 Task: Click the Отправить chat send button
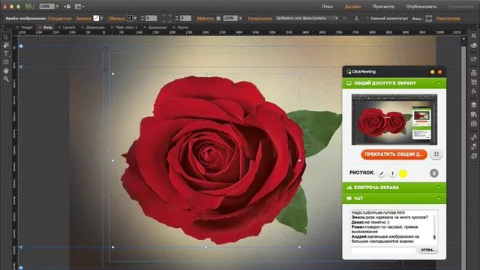point(428,250)
